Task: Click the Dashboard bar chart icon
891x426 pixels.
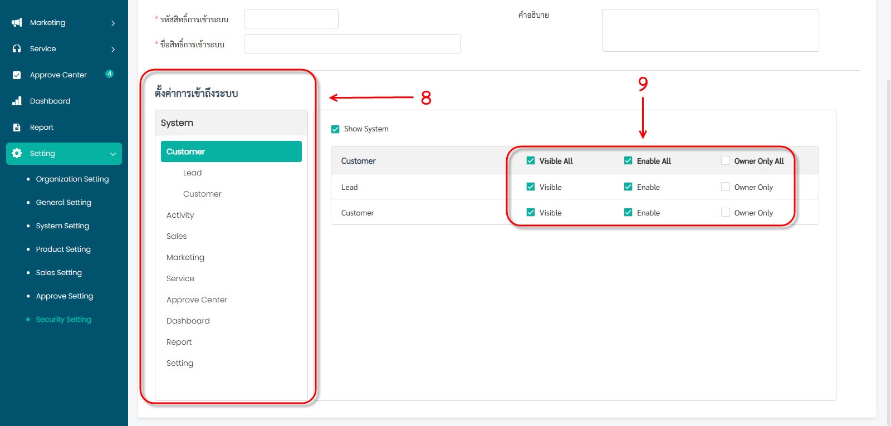Action: (x=17, y=101)
